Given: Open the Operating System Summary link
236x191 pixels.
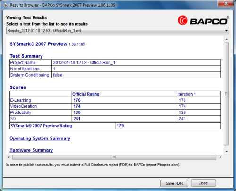Looking at the screenshot, I should tap(40, 139).
